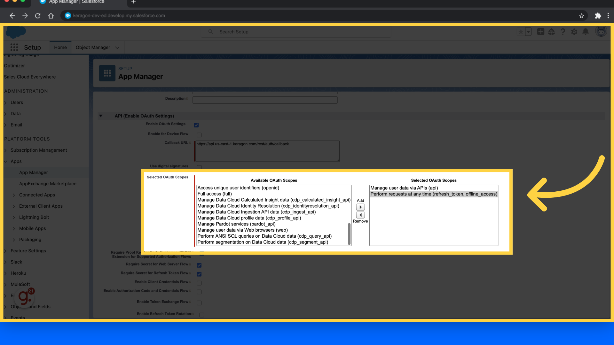Image resolution: width=614 pixels, height=345 pixels.
Task: Click the Grammarly badge icon
Action: [25, 297]
